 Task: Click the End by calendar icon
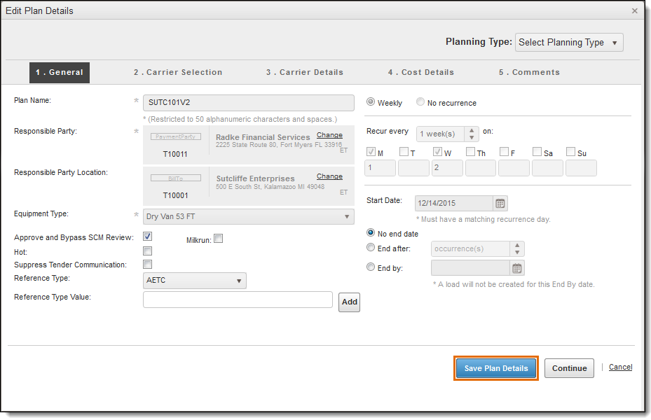tap(516, 268)
